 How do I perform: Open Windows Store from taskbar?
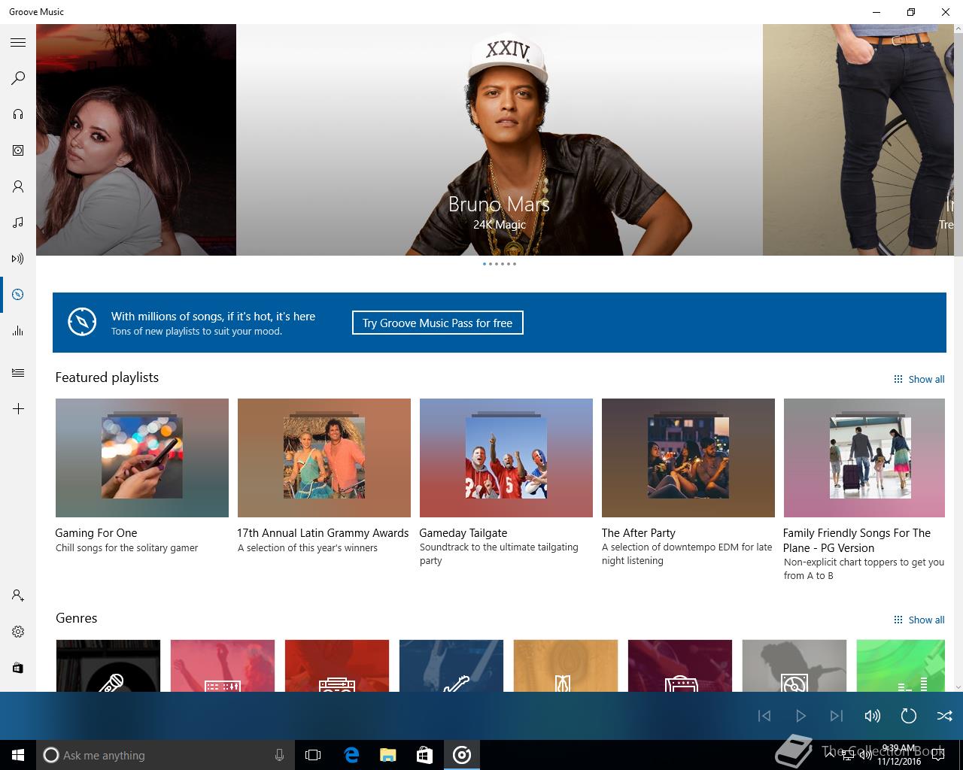pyautogui.click(x=425, y=755)
